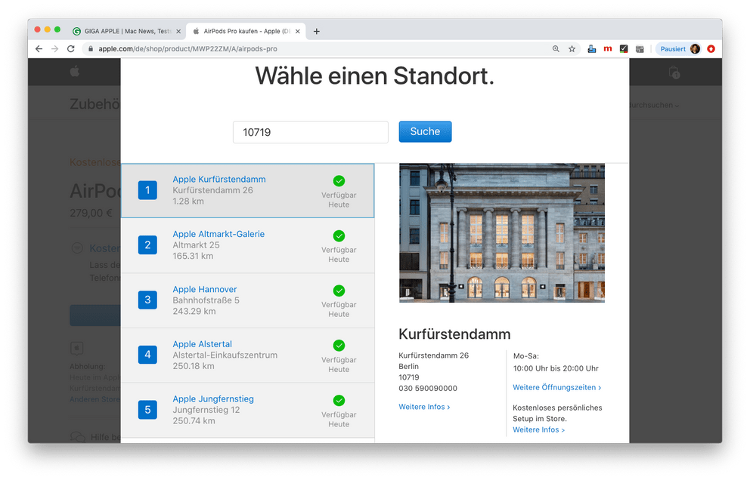Click the 'Mo-Sa:' opening days text
The height and width of the screenshot is (480, 750).
point(526,355)
